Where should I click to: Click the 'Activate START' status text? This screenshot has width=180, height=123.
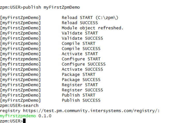(80, 54)
